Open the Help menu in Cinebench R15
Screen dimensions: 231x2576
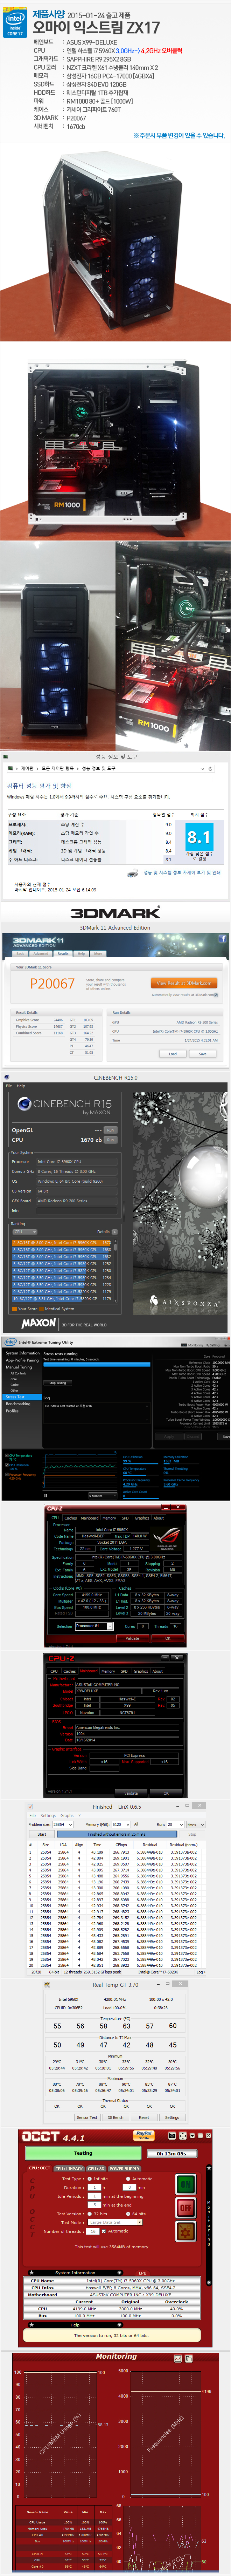click(x=21, y=1086)
